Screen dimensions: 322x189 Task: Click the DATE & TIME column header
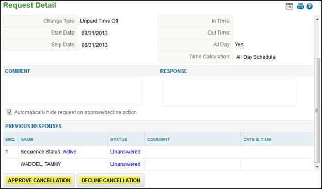[x=257, y=140]
